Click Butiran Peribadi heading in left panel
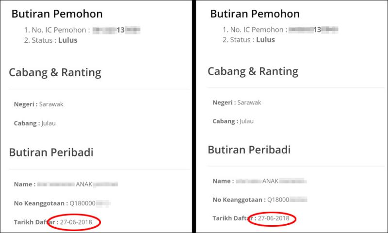 (51, 152)
